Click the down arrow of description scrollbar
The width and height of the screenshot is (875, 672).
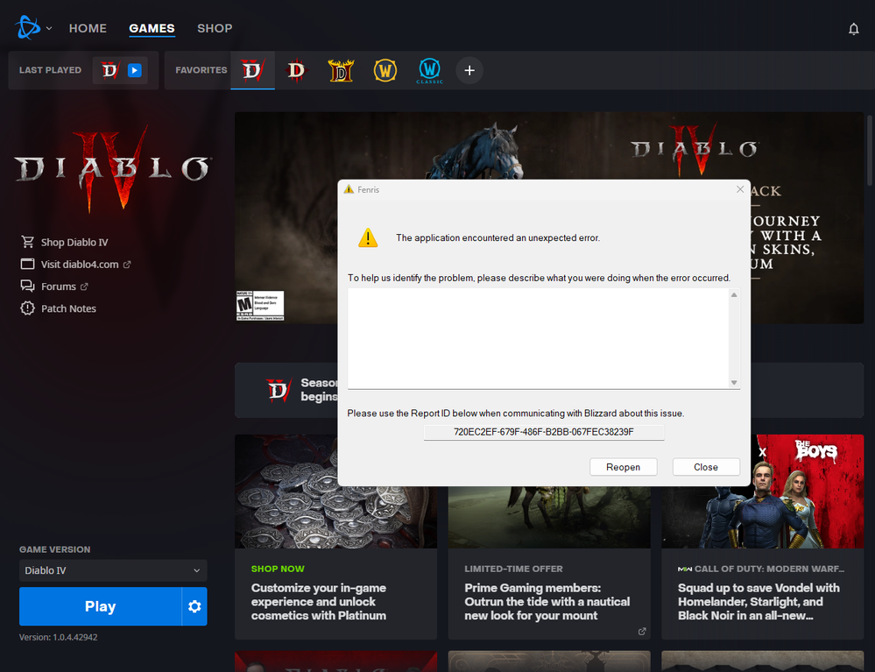[x=734, y=382]
